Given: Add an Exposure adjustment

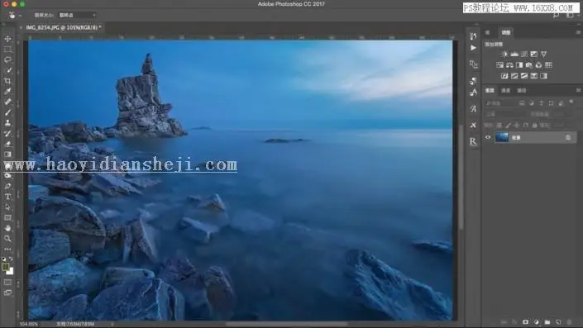Looking at the screenshot, I should click(534, 55).
